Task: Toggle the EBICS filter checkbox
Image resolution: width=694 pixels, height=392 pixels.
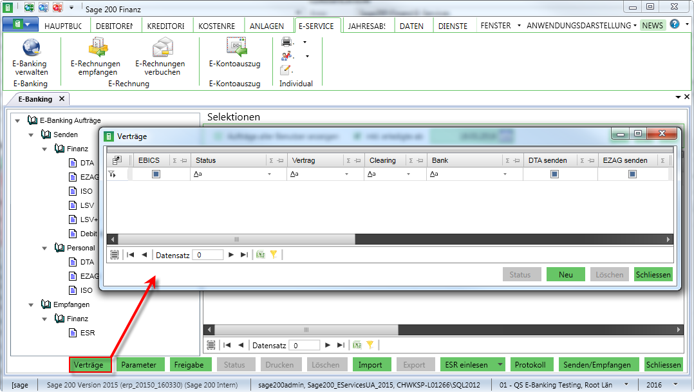Action: [156, 174]
